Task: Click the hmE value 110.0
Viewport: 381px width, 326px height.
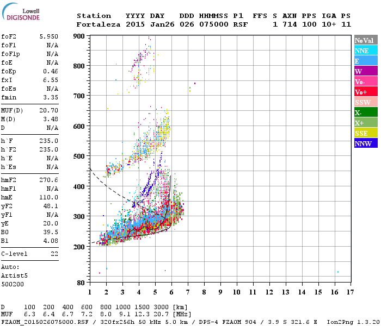Action: (x=49, y=197)
